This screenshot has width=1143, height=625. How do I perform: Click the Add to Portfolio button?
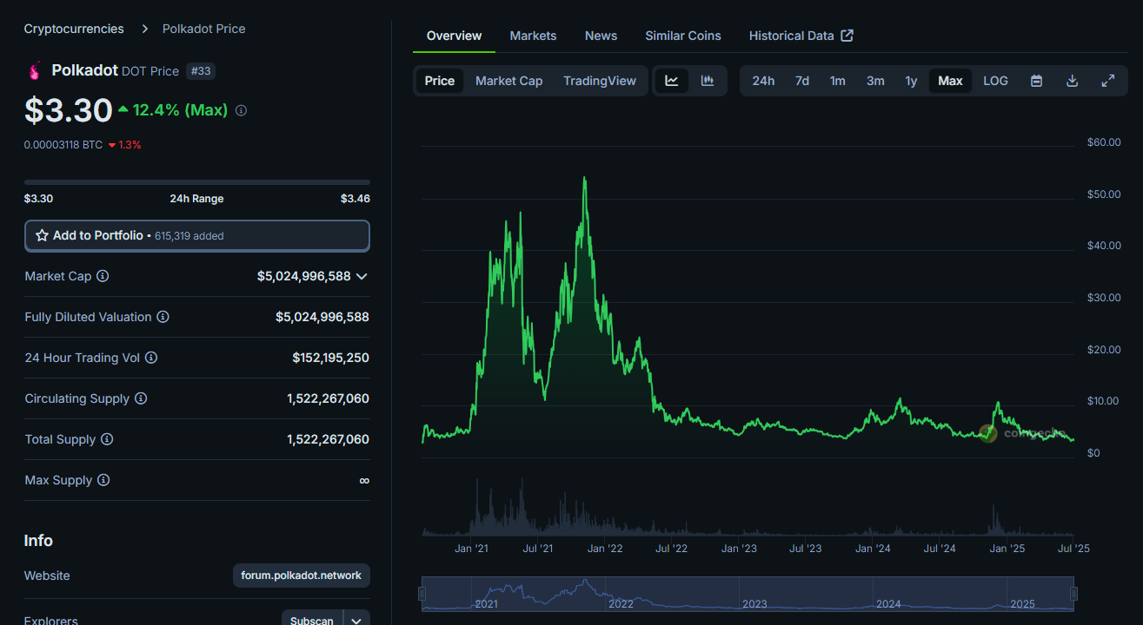click(x=197, y=235)
